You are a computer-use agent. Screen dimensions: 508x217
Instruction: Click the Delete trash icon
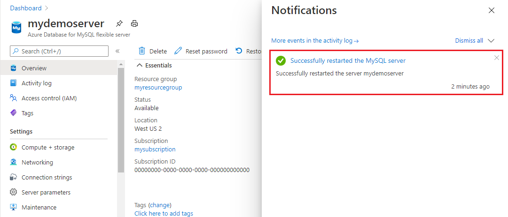(x=141, y=51)
